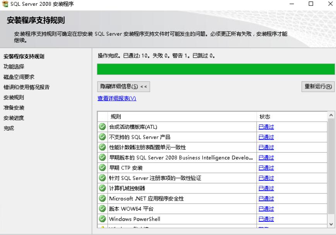Screen dimensions: 336x235
Task: Maximize the SQL Server 2008 setup window
Action: [311, 4]
